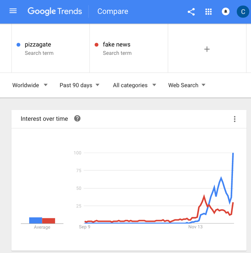Viewport: 251px width, 253px height.
Task: Add a comparison term with plus icon
Action: pyautogui.click(x=207, y=49)
